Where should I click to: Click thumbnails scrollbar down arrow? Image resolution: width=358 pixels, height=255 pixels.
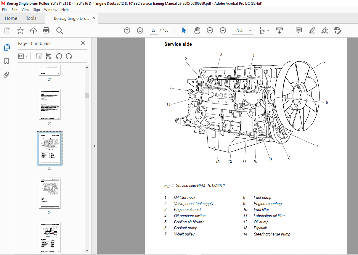[87, 251]
